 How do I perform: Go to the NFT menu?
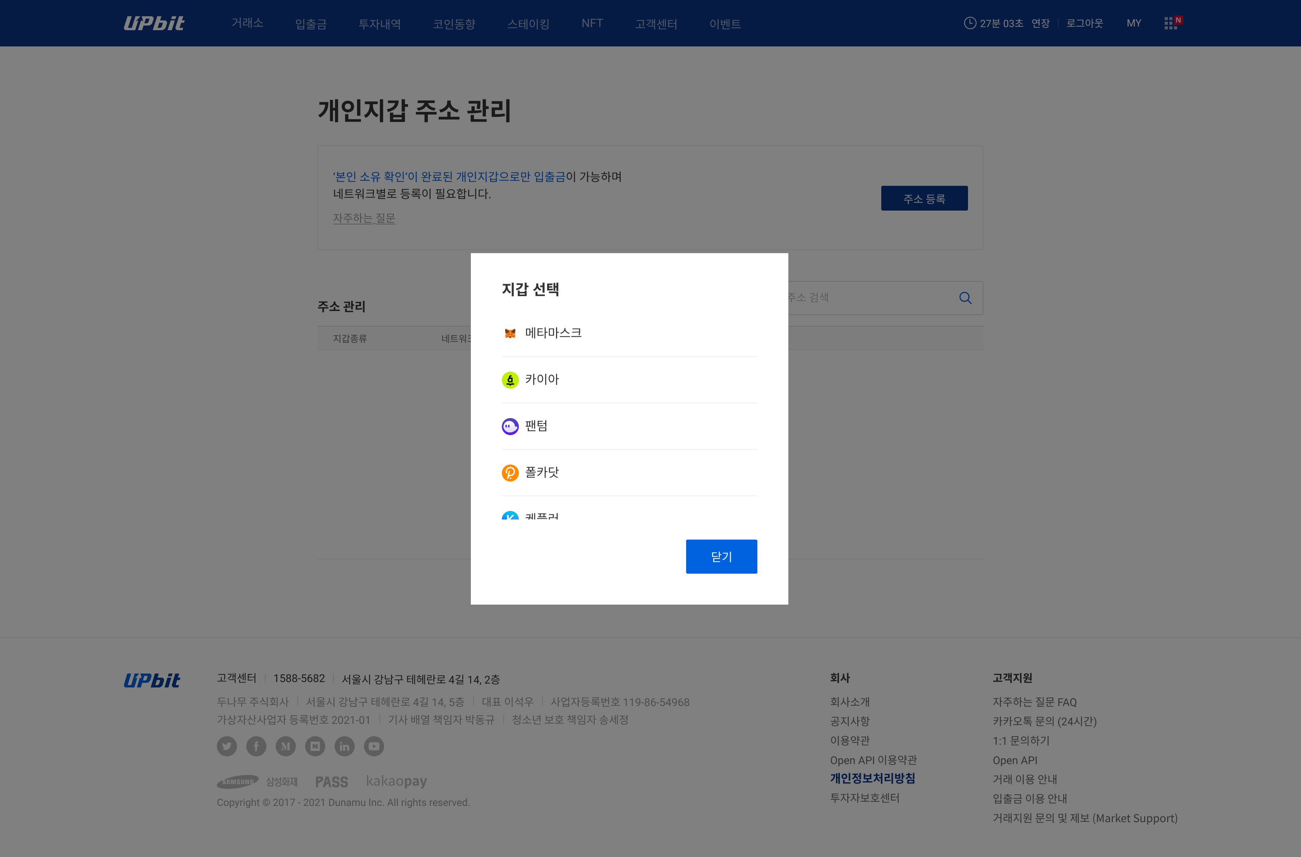pos(592,23)
